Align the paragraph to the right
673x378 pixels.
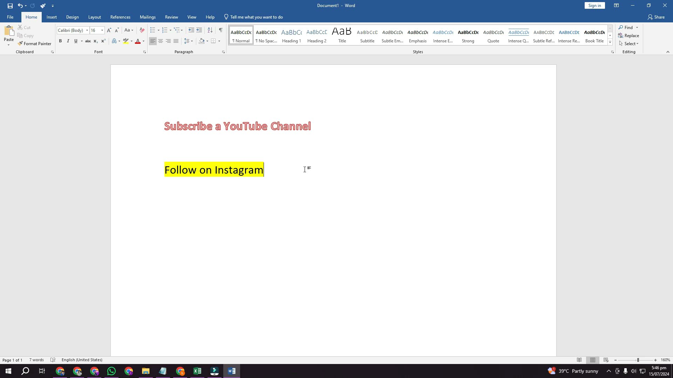pyautogui.click(x=168, y=41)
